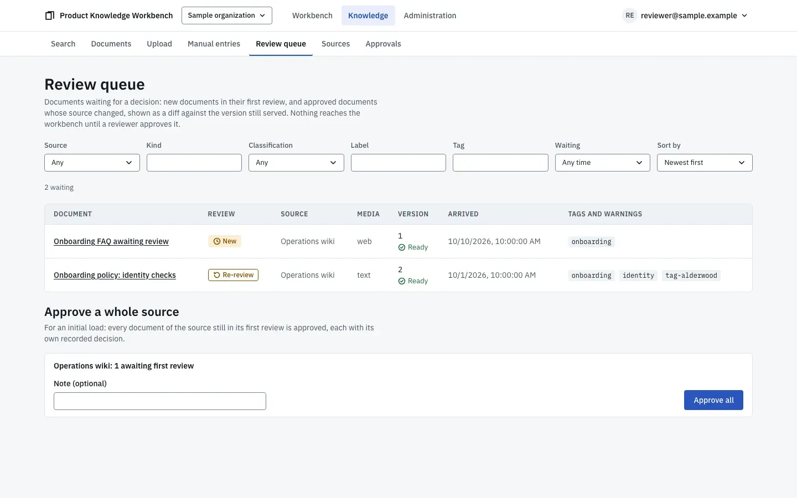This screenshot has height=498, width=797.
Task: Click the Approve all button
Action: point(713,400)
